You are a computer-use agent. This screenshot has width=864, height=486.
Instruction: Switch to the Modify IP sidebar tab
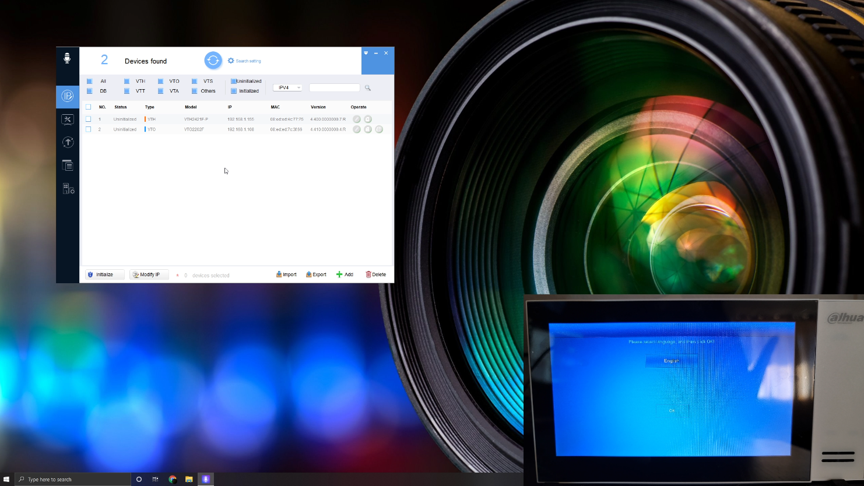pos(68,96)
